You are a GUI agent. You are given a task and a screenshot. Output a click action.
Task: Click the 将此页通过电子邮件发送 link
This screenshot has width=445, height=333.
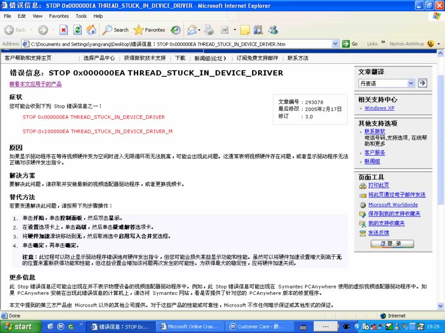pos(397,195)
